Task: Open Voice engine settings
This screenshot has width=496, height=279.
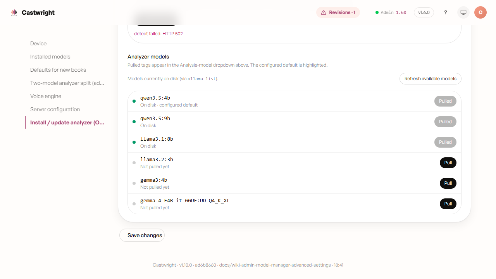Action: click(x=46, y=96)
